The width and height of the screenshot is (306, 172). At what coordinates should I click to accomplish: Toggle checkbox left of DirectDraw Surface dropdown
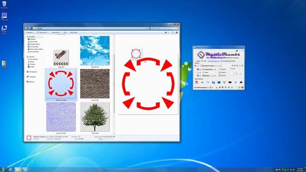point(196,66)
